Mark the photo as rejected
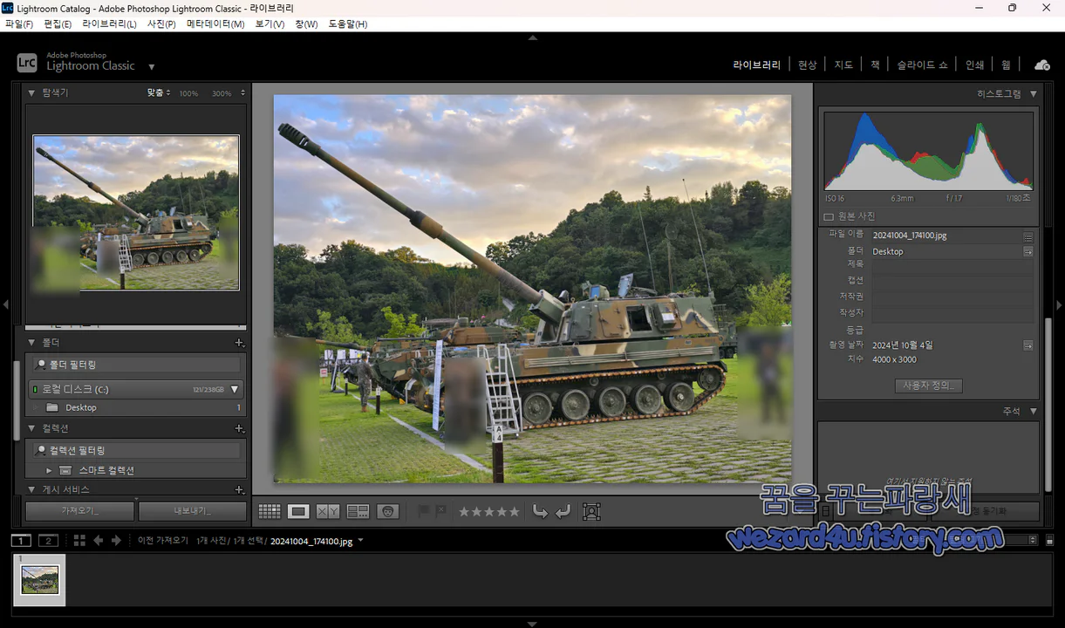The height and width of the screenshot is (628, 1065). [440, 512]
